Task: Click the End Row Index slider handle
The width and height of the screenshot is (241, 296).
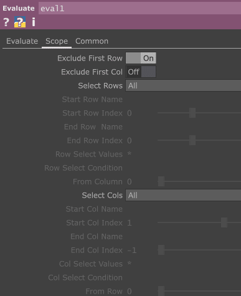Action: [x=192, y=140]
